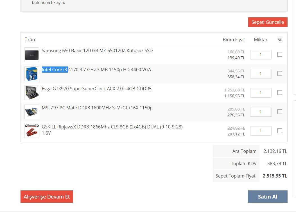Click the Ara Toplam value 2.132,16 TL
Viewport: 296px width, 212px height.
click(275, 151)
